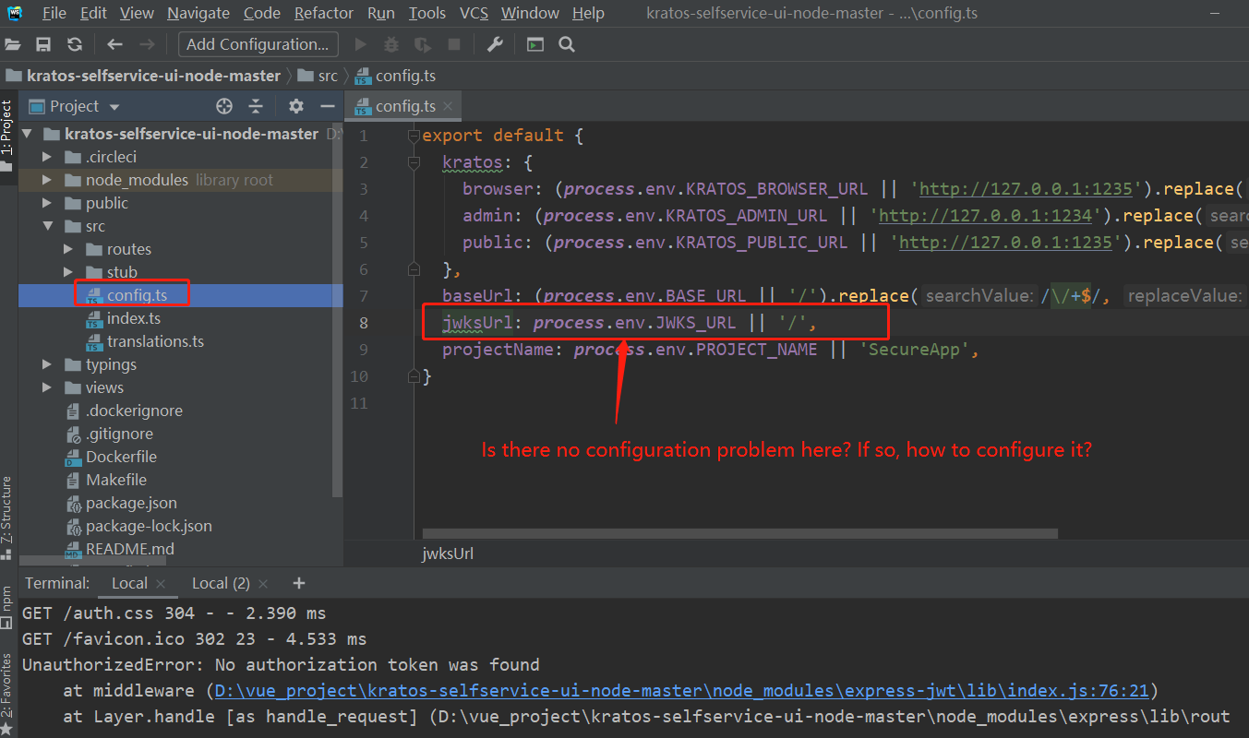The image size is (1249, 738).
Task: Save all files with the save icon
Action: pos(43,43)
